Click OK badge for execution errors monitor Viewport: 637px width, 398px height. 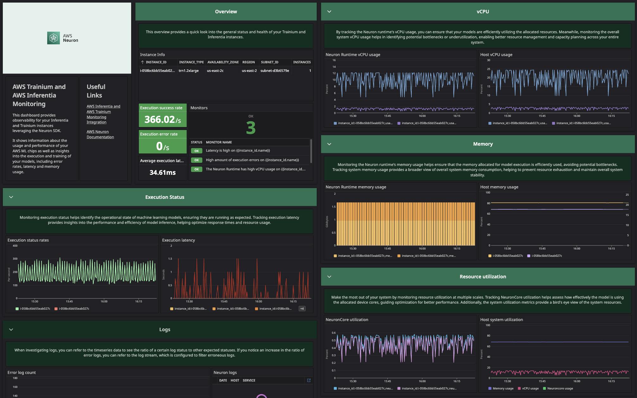click(x=196, y=160)
